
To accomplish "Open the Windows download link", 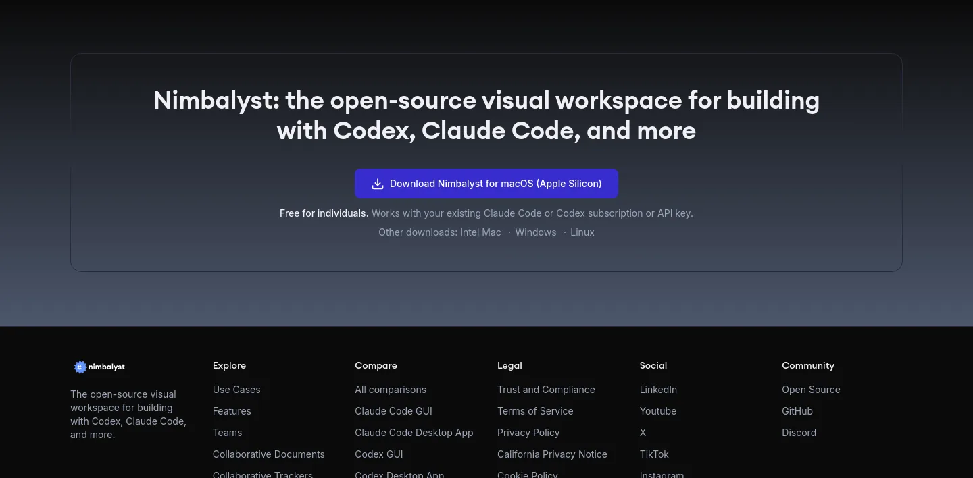I will (x=536, y=232).
